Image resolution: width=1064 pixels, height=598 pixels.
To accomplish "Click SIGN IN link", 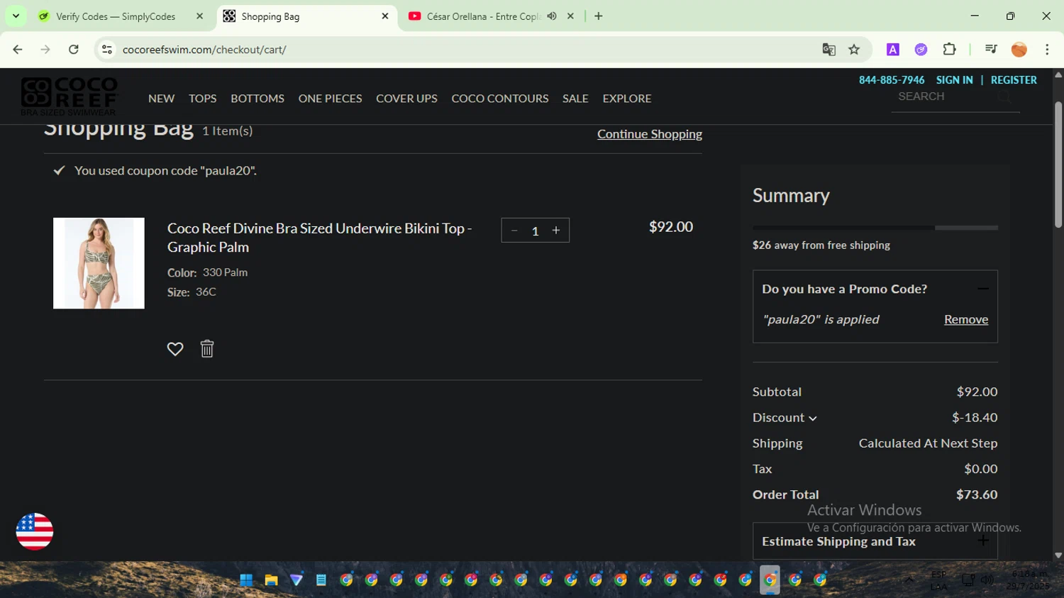I will [x=954, y=80].
